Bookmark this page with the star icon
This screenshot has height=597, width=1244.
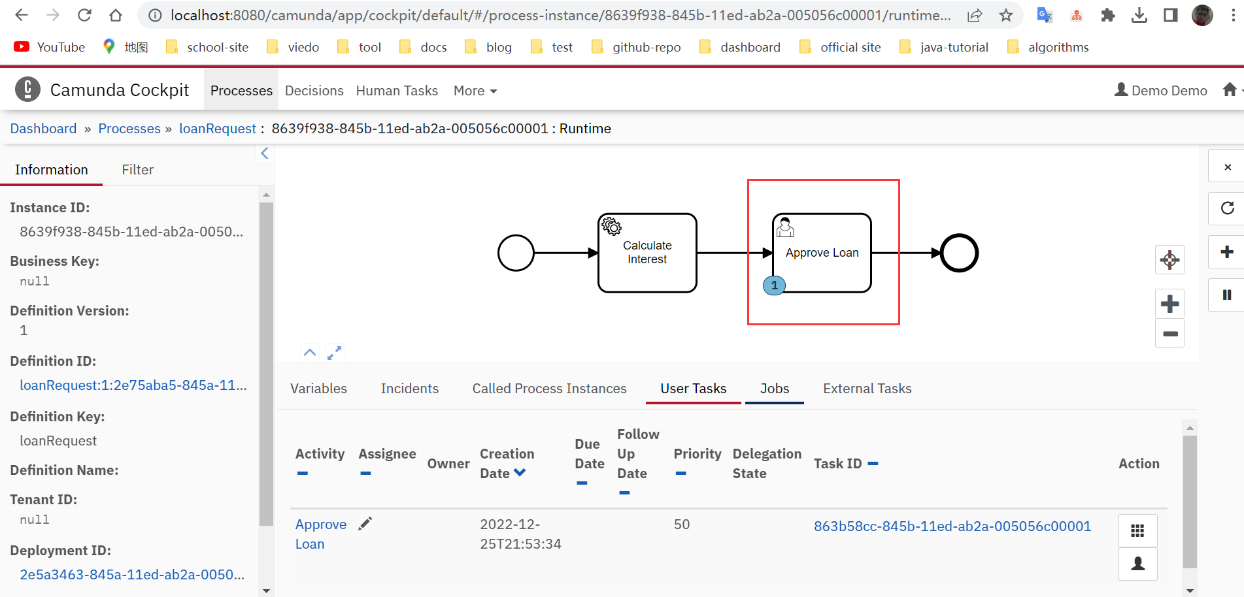(1006, 15)
